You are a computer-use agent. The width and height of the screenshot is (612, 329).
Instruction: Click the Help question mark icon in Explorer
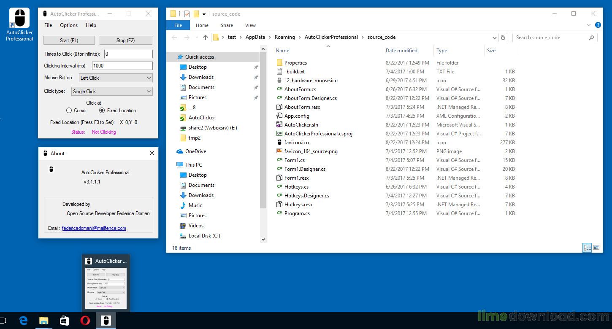(598, 25)
